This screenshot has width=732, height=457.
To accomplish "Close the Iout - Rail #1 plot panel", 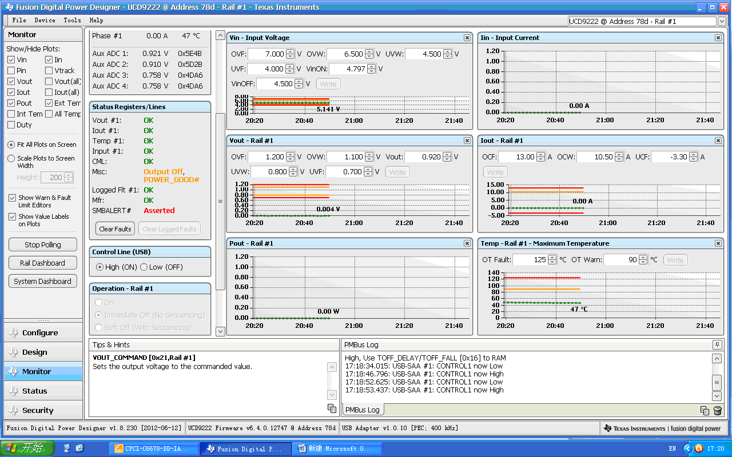I will pos(718,141).
